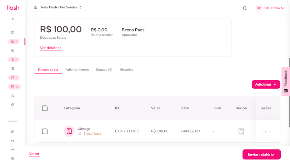Open the Feedback side tab

pyautogui.click(x=285, y=81)
